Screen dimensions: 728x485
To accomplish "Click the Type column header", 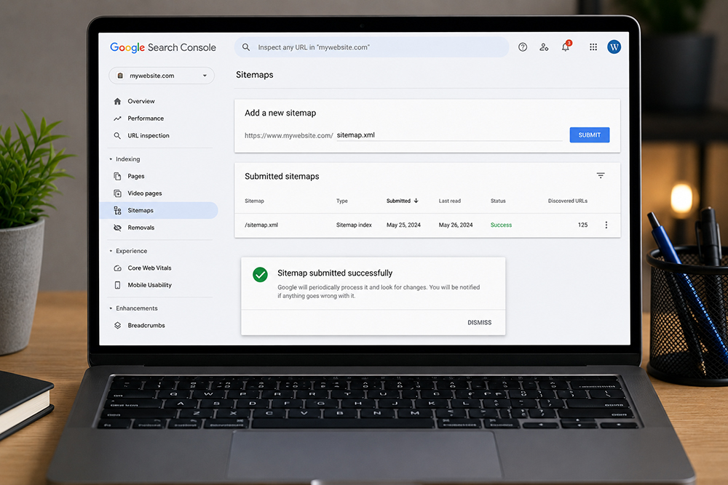I will click(x=342, y=201).
